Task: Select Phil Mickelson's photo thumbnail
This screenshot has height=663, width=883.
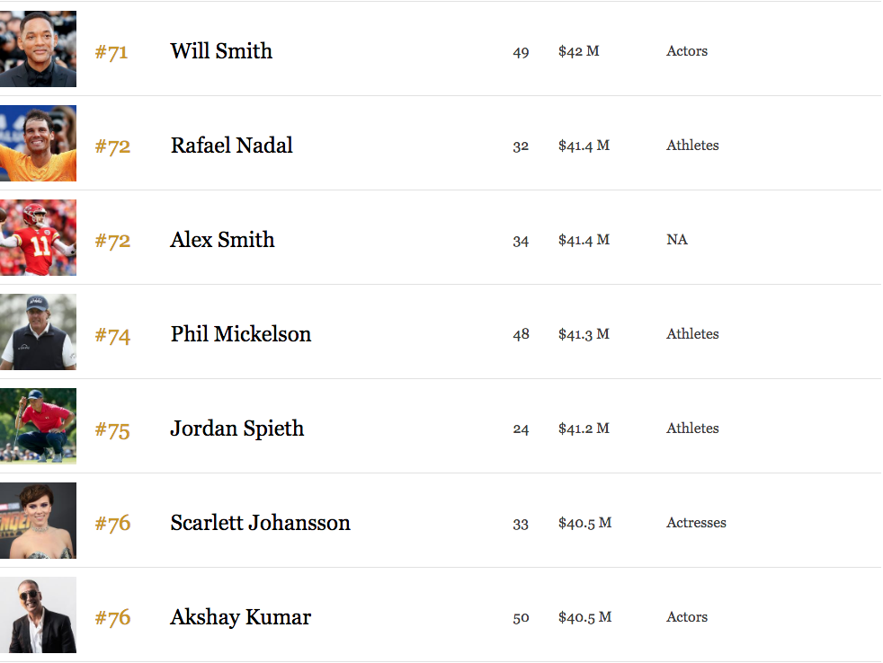Action: coord(38,332)
